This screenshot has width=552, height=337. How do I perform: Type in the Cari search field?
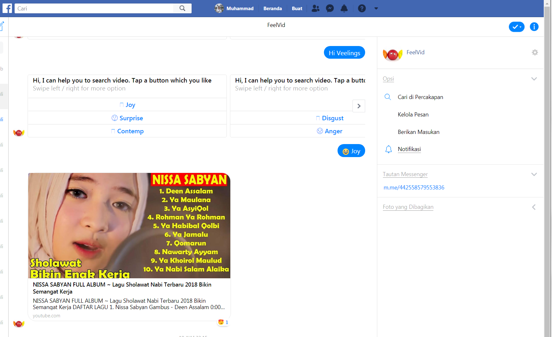[x=94, y=8]
